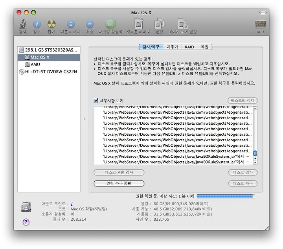
Task: Click the file count value 828,705
Action: click(x=161, y=219)
